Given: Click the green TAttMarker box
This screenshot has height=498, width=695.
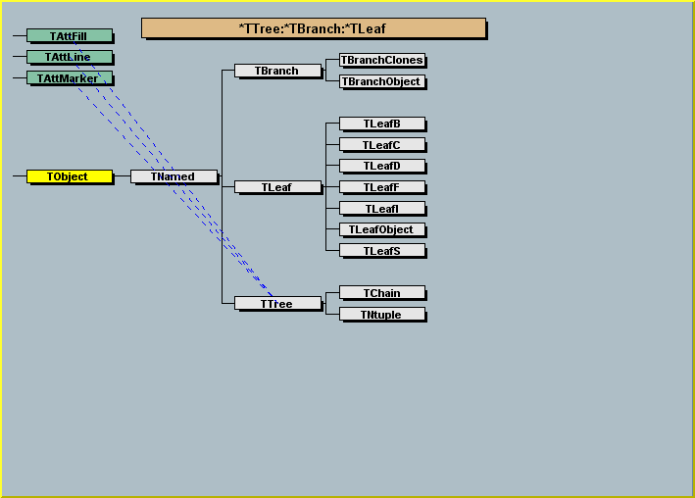Looking at the screenshot, I should [x=69, y=78].
